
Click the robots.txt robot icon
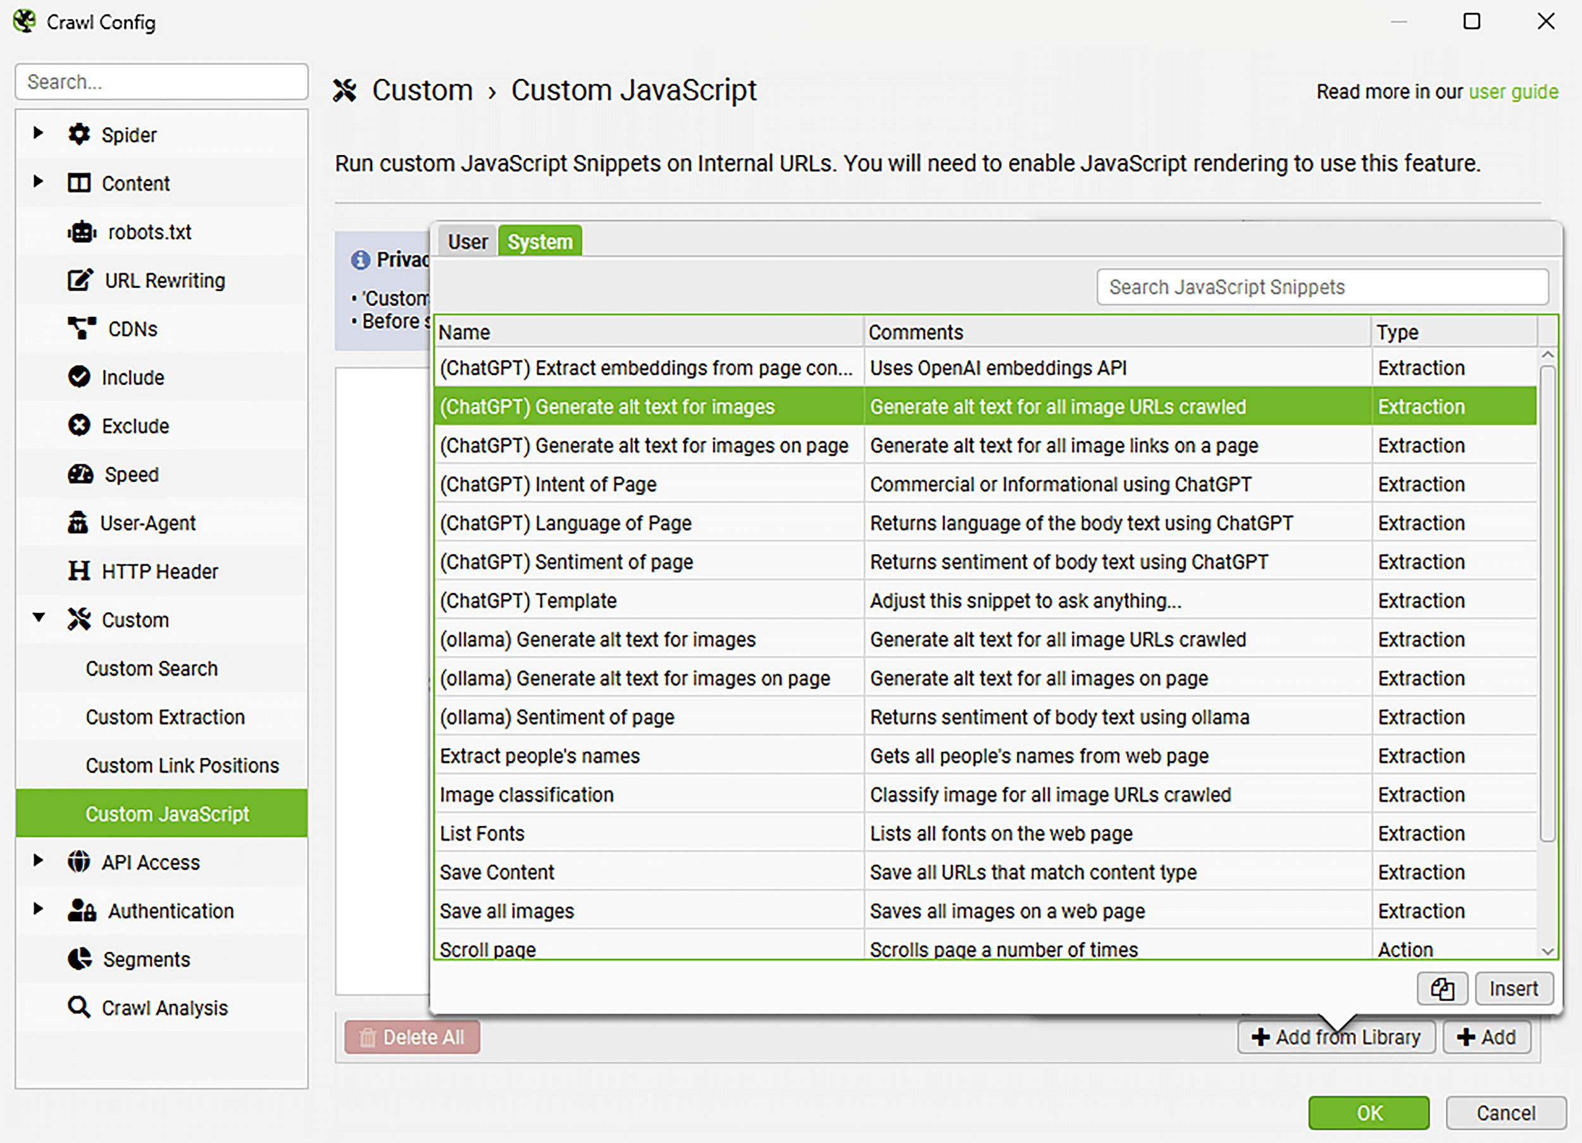click(x=82, y=232)
